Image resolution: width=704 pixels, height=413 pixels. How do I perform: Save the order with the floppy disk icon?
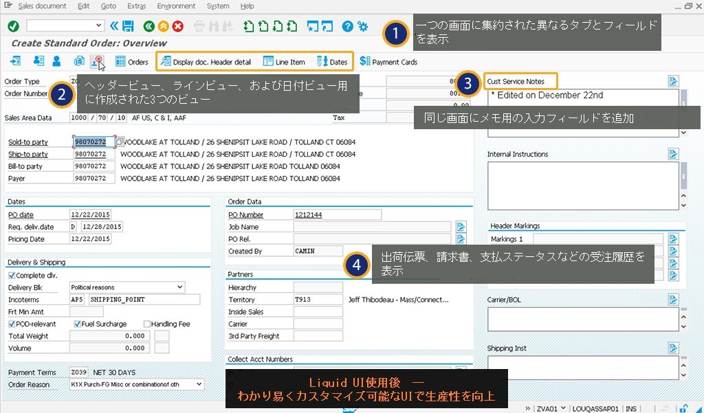click(x=128, y=26)
